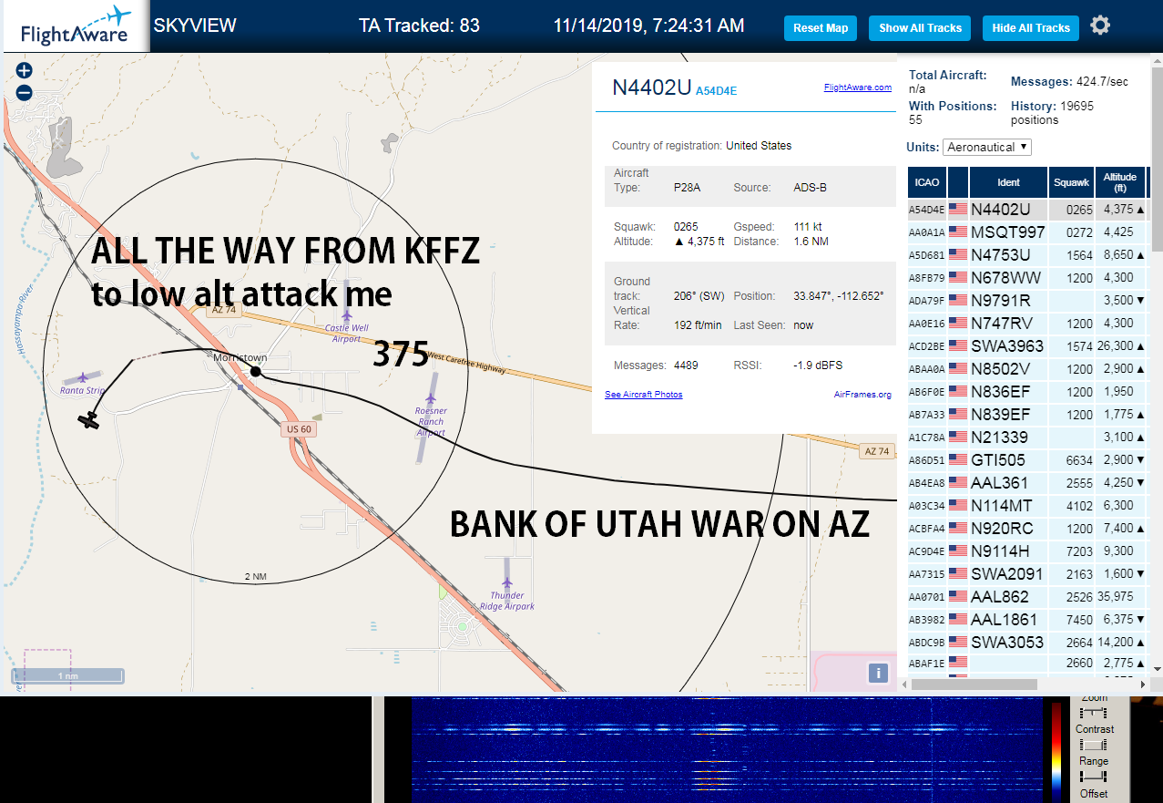
Task: Click the US flag in AAL862 row
Action: (957, 597)
